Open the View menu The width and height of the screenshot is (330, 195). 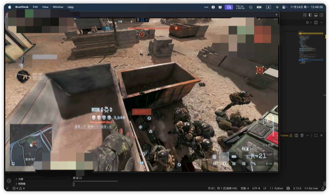click(x=45, y=7)
